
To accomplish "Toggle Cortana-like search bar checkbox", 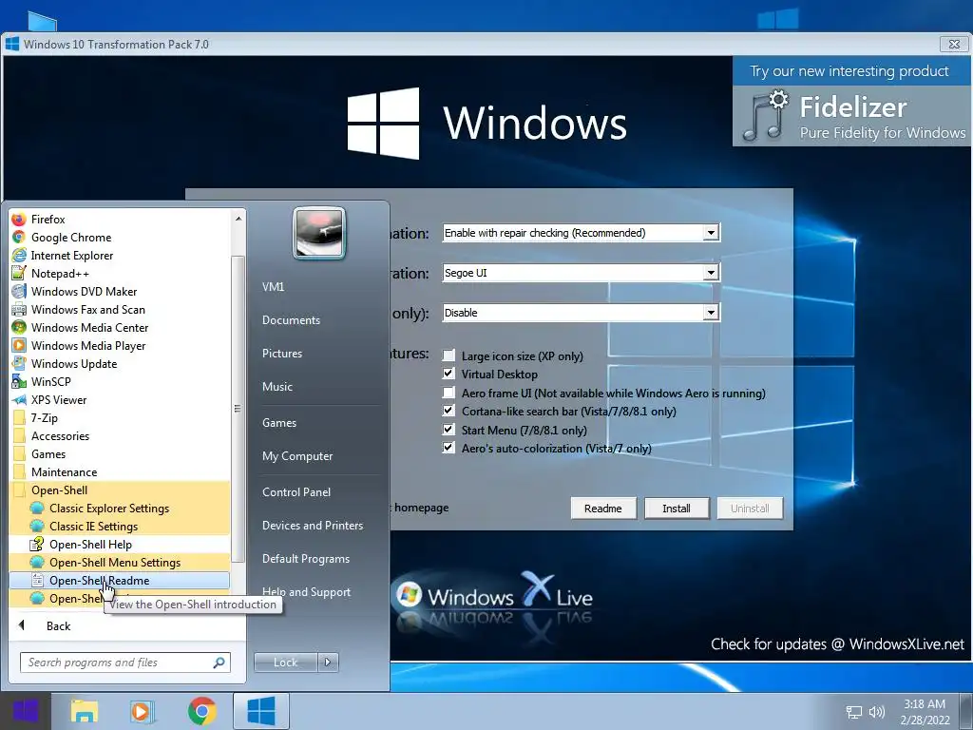I will [448, 411].
